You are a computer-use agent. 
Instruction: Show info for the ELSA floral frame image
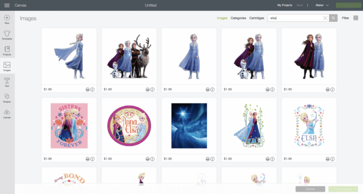pyautogui.click(x=333, y=159)
